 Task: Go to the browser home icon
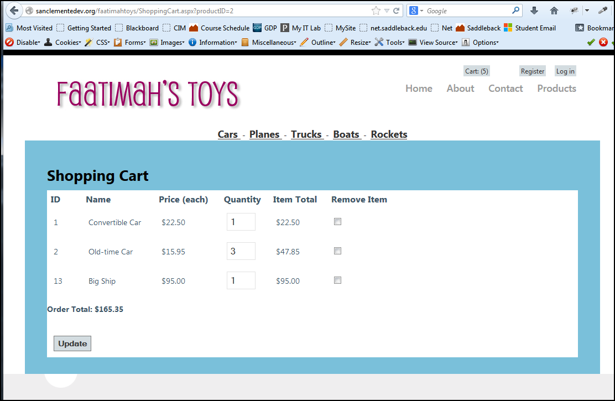[554, 11]
